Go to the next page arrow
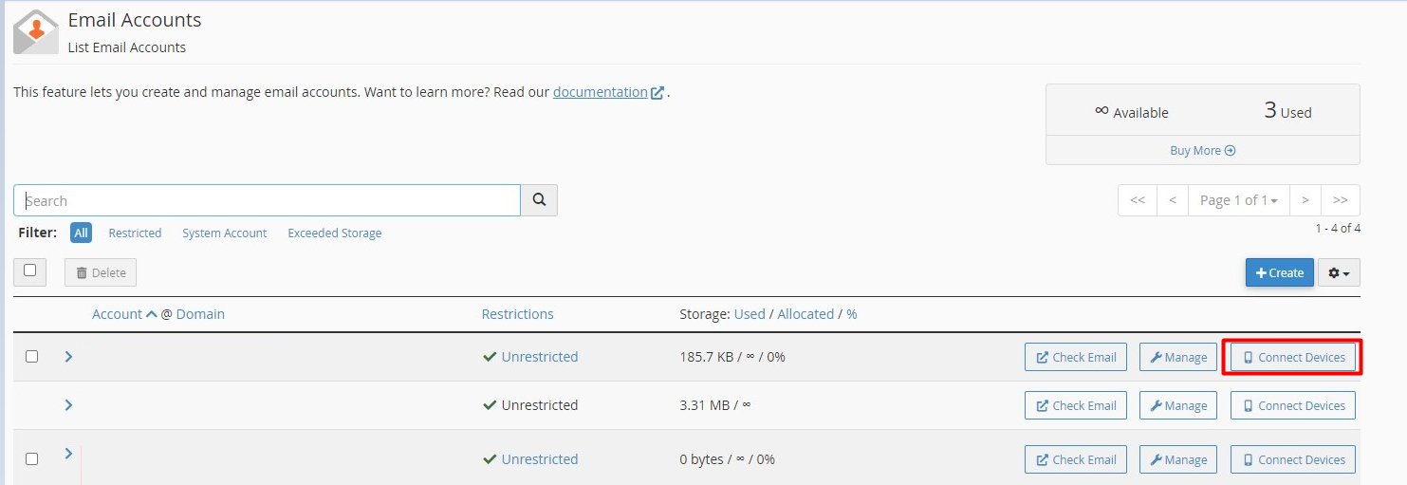The height and width of the screenshot is (485, 1407). (x=1305, y=200)
